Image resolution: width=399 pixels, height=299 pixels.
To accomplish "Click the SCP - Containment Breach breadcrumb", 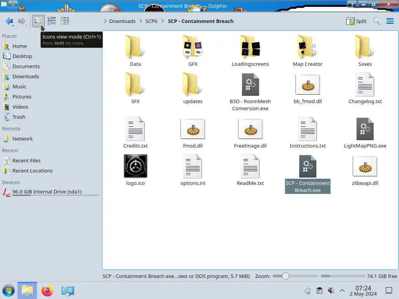I will tap(201, 21).
